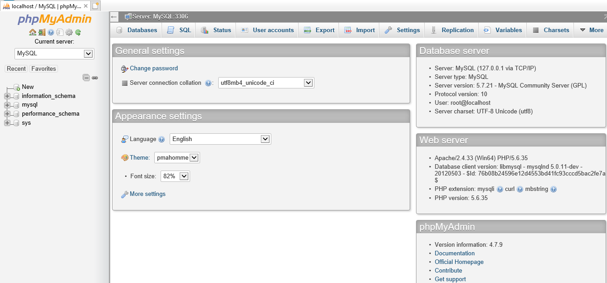This screenshot has height=283, width=607.
Task: Click New in the database tree
Action: point(28,87)
